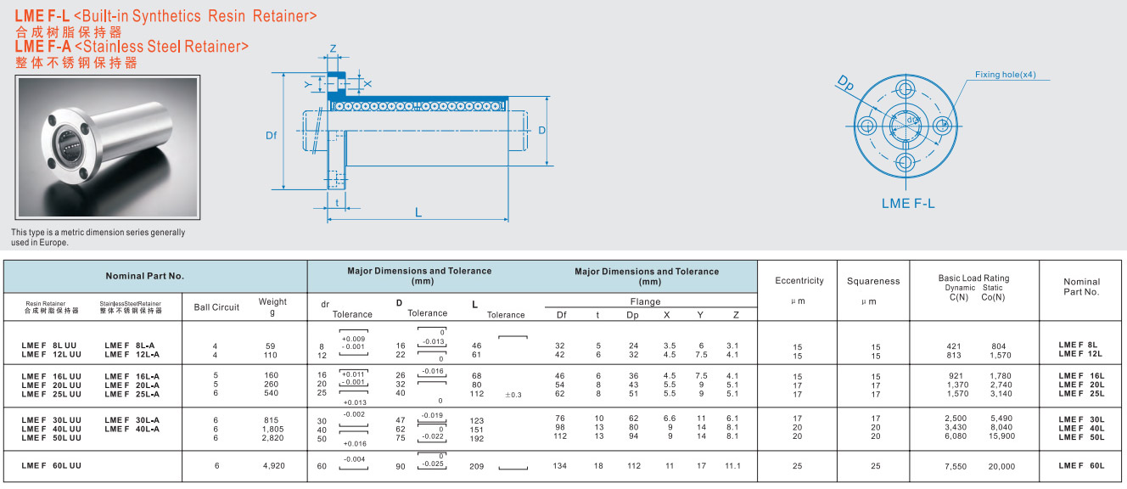Click the 'Basic Load Rating' column header

973,278
